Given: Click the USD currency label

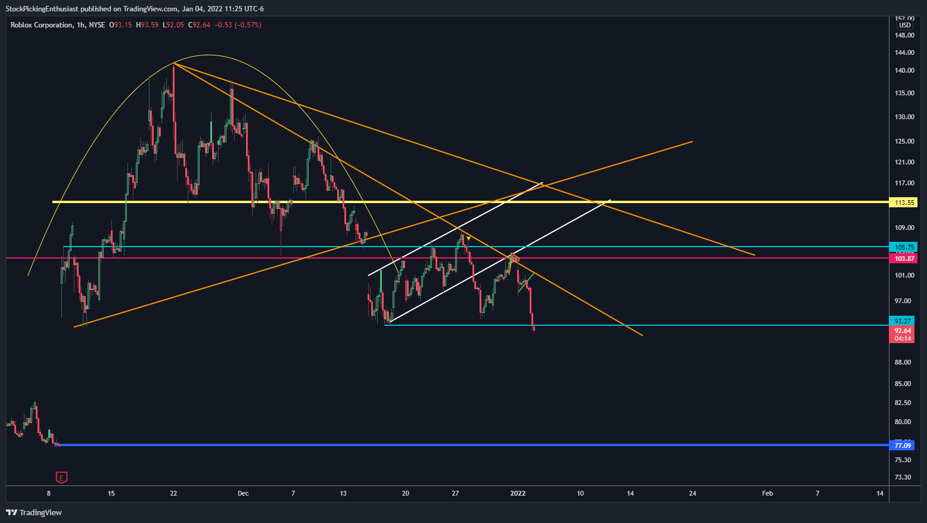Looking at the screenshot, I should pos(905,25).
